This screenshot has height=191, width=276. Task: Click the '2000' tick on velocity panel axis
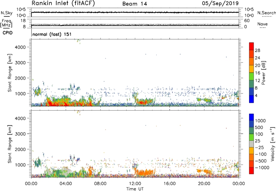pyautogui.click(x=20, y=149)
